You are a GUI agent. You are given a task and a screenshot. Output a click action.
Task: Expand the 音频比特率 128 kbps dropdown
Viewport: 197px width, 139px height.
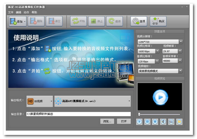pyautogui.click(x=157, y=61)
